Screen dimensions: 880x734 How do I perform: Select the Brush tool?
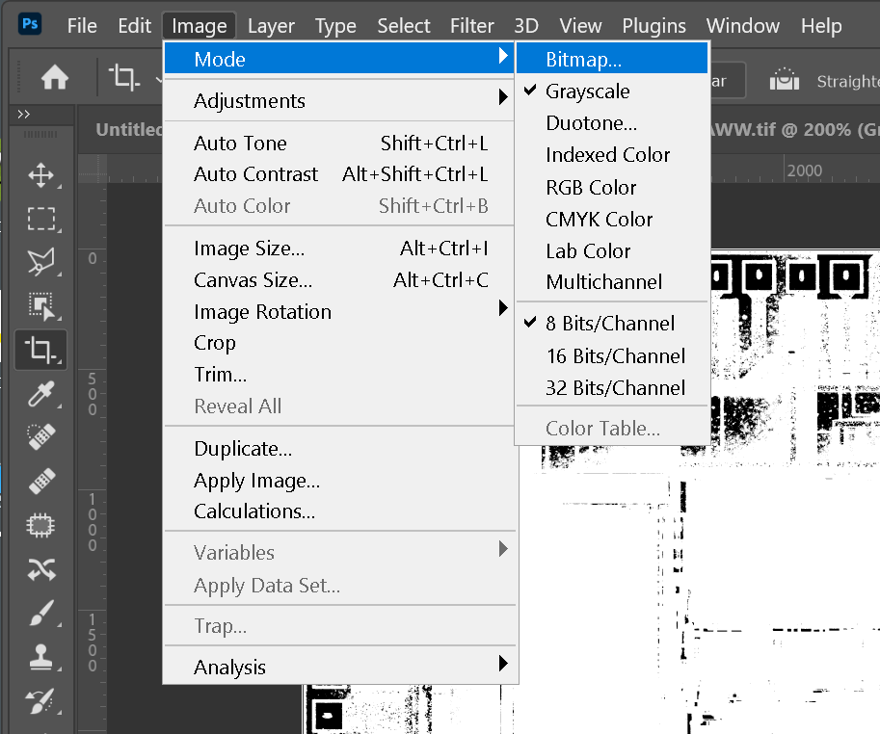[x=41, y=613]
